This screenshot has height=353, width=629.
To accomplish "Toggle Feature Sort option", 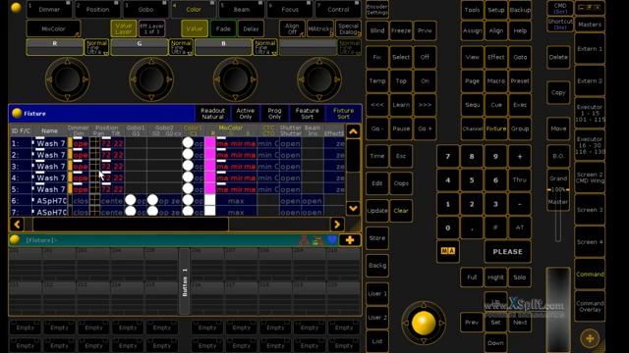I will [308, 114].
